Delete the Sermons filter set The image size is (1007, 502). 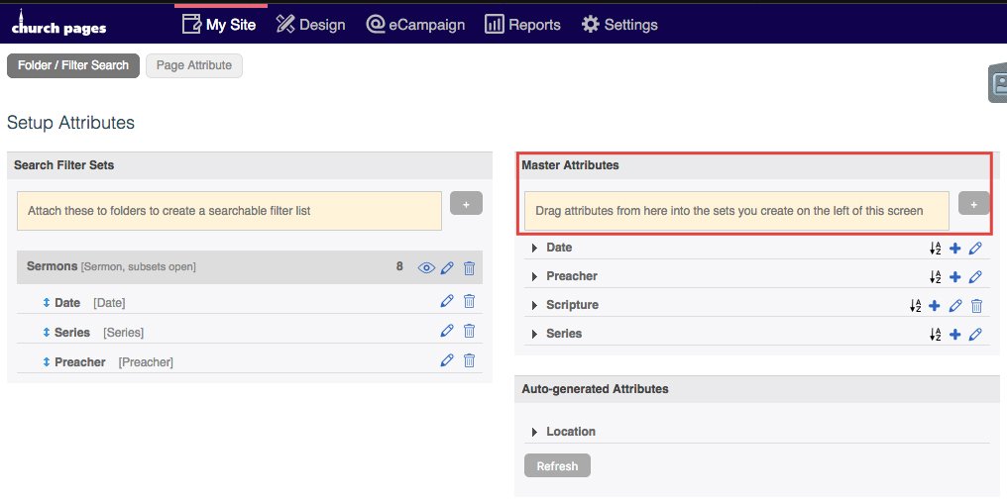pos(470,267)
